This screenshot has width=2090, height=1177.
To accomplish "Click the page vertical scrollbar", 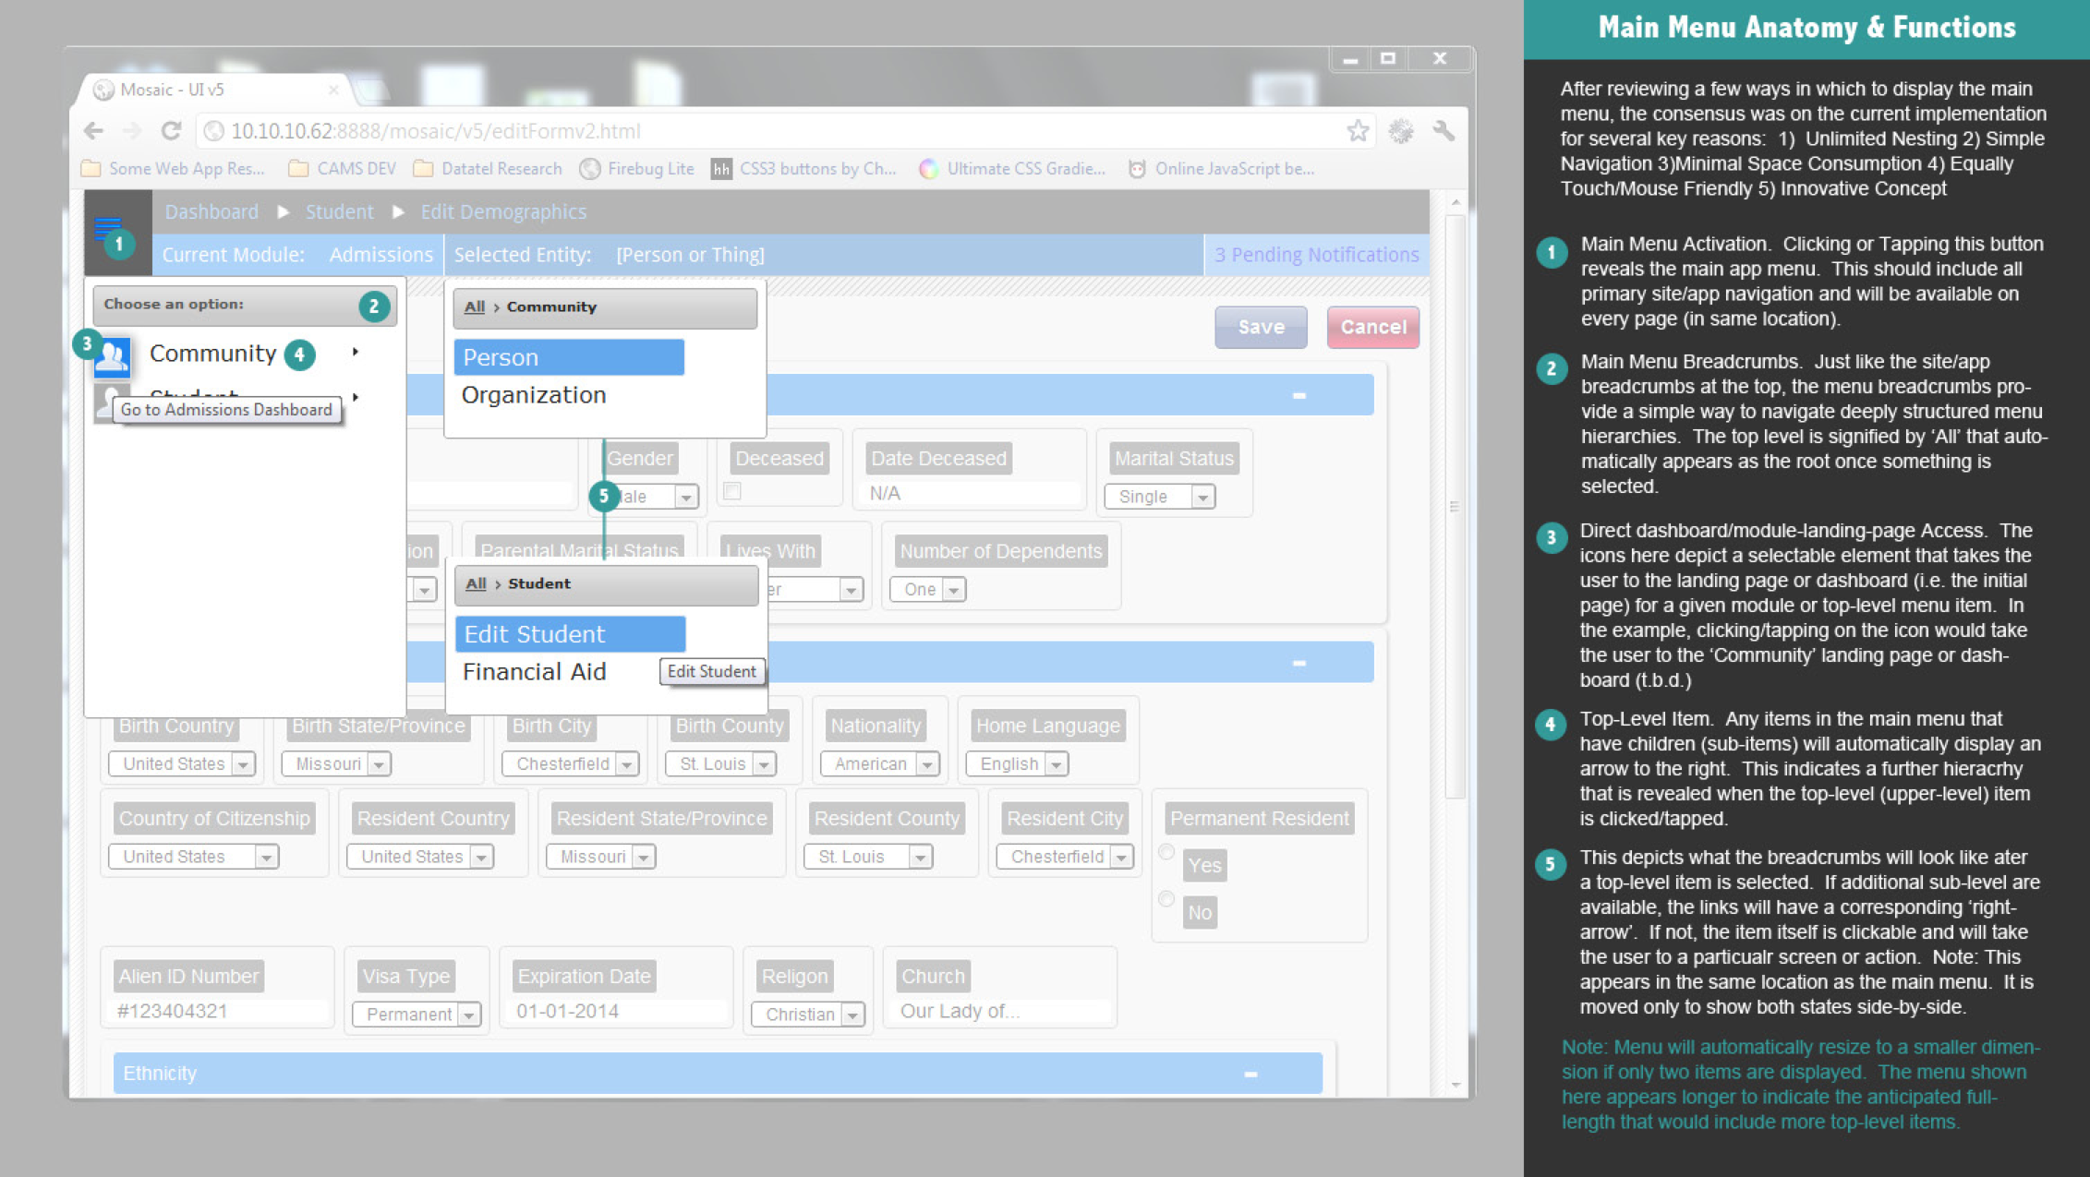I will click(1455, 508).
